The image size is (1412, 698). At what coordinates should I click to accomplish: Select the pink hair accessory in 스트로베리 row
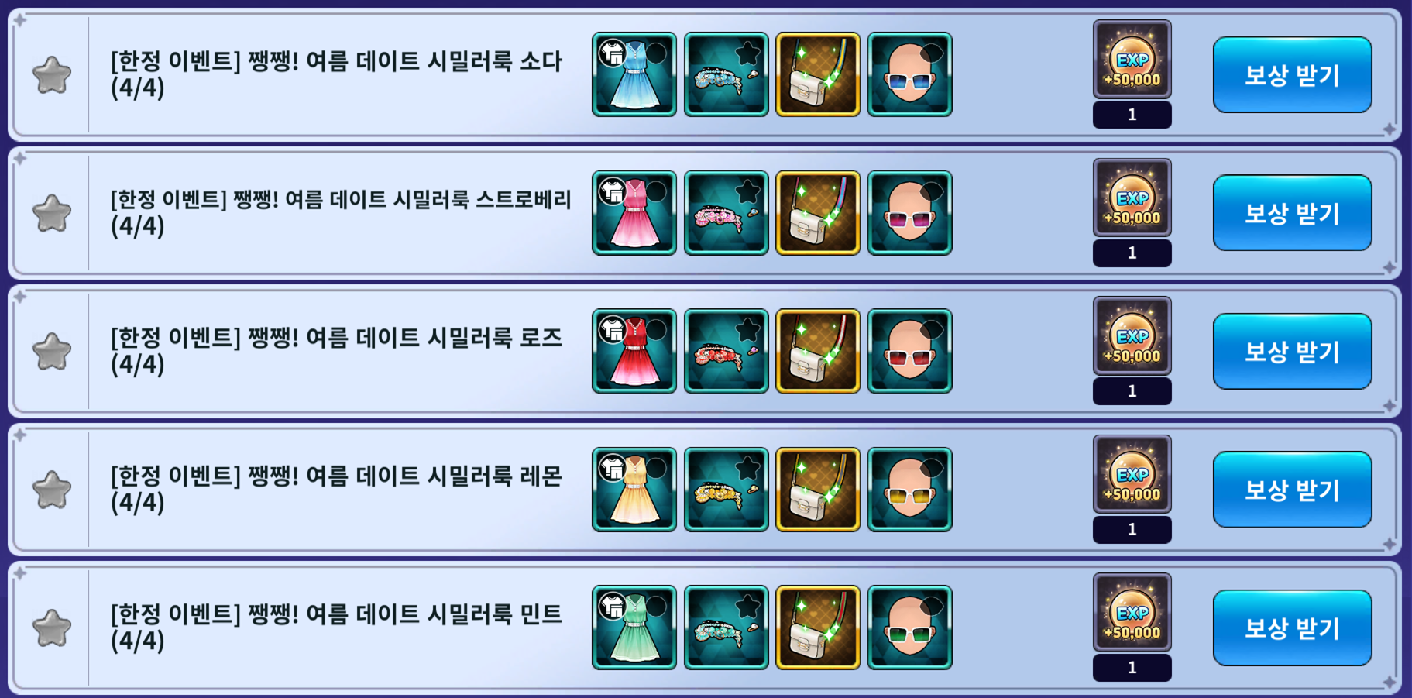coord(727,213)
